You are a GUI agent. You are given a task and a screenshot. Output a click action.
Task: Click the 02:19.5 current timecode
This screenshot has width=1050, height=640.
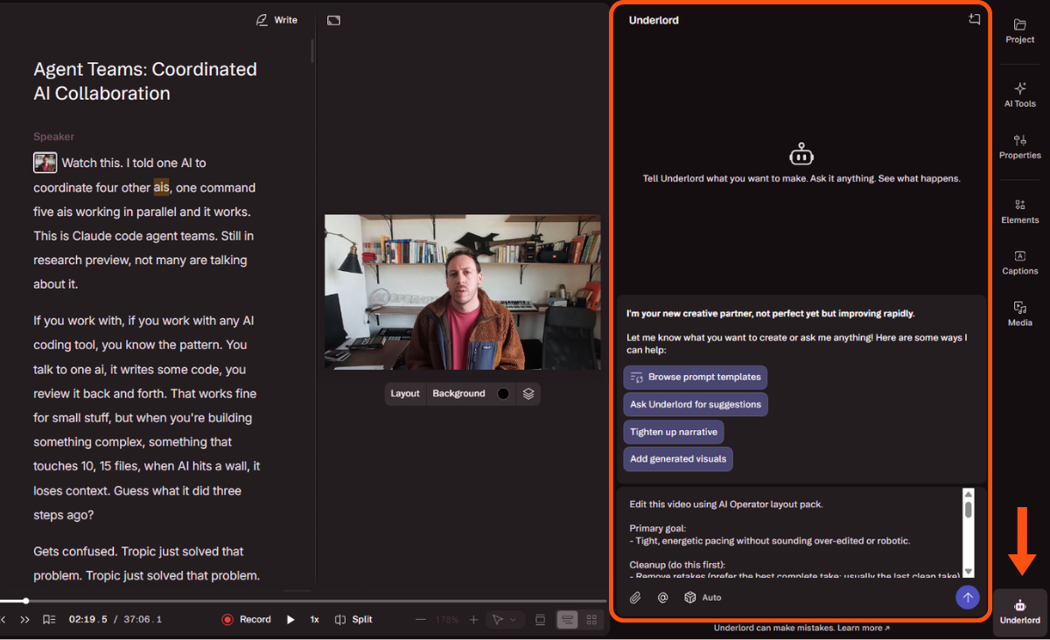88,619
